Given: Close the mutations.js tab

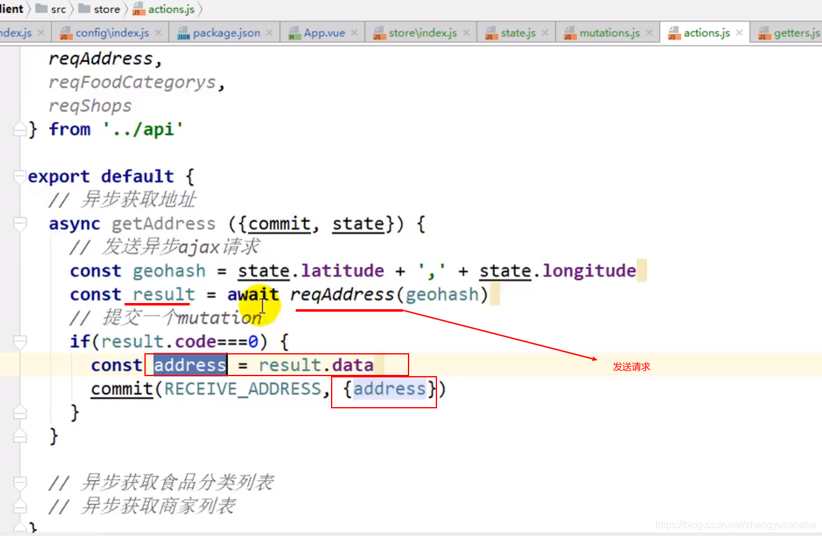Looking at the screenshot, I should tap(649, 33).
